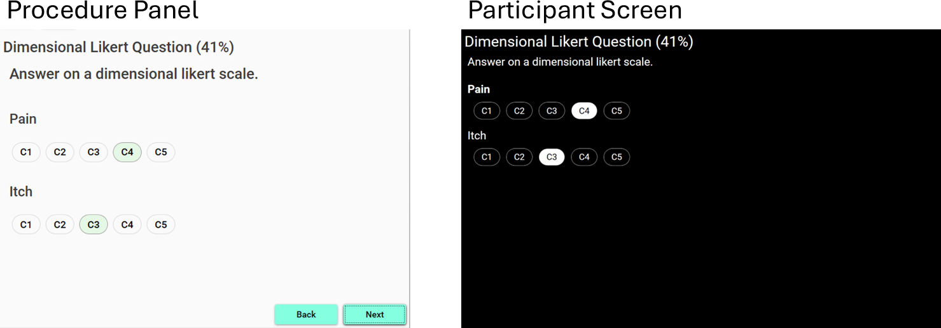Viewport: 941px width, 328px height.
Task: Choose C4 Itch on the Participant Screen
Action: (584, 157)
